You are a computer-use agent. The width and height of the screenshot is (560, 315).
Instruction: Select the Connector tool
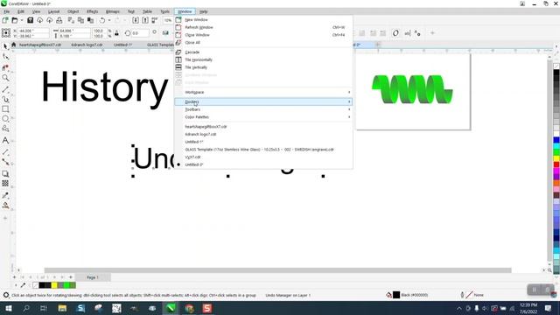pos(5,162)
